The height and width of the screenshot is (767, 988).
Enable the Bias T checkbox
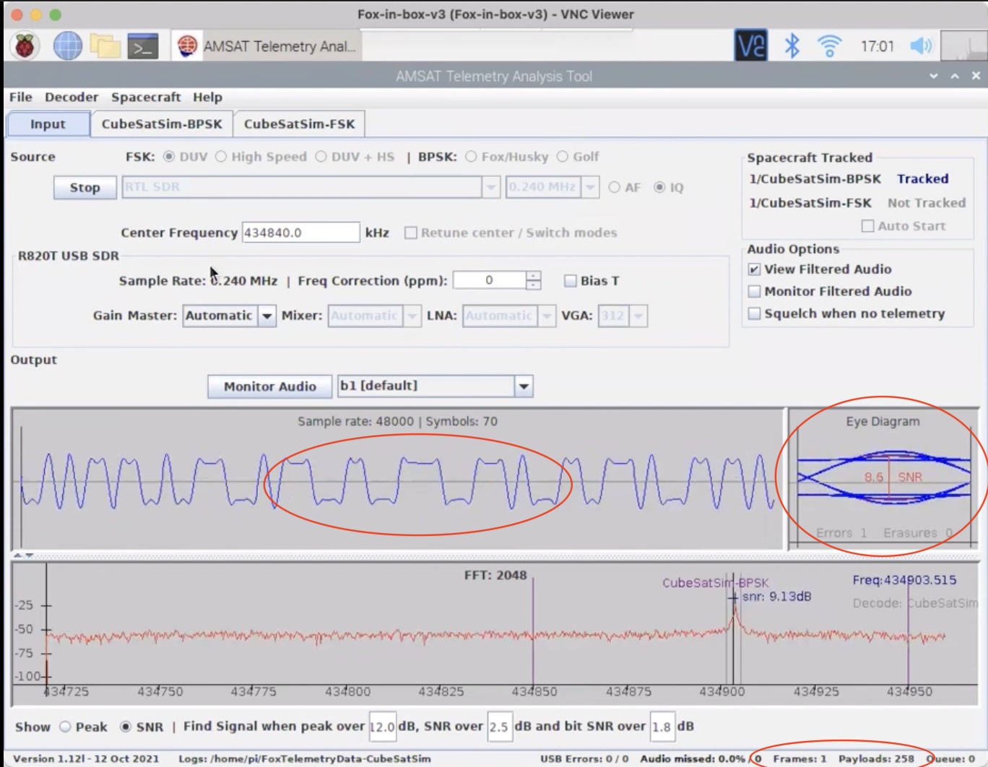pos(571,281)
